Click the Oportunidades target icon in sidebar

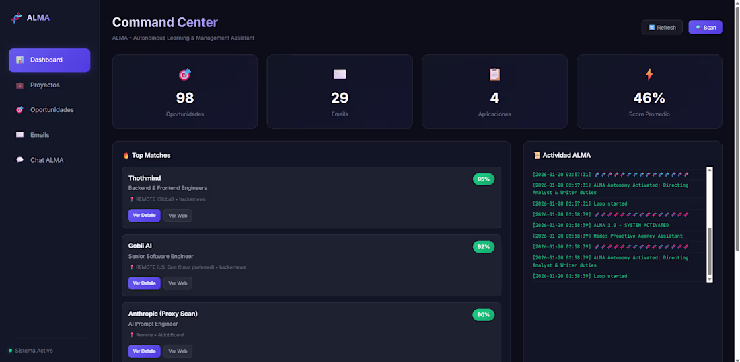(20, 110)
